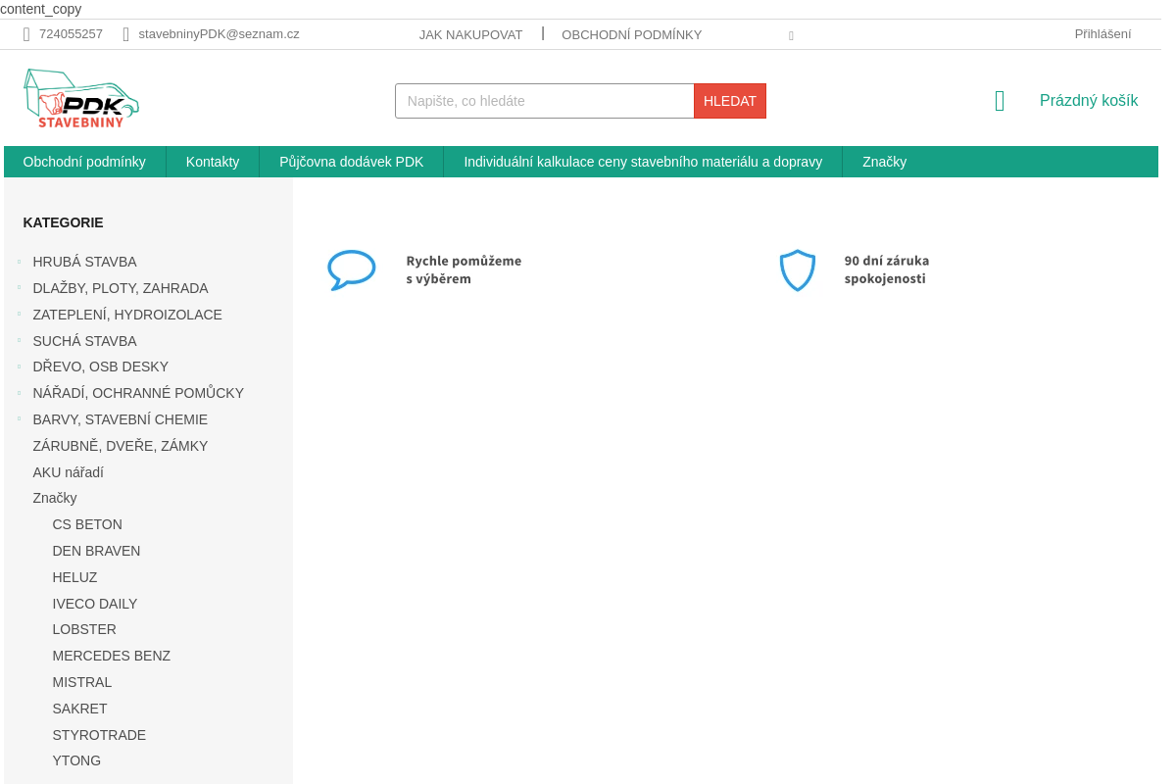Select HELUZ brand in sidebar
This screenshot has height=784, width=1176.
coord(74,577)
